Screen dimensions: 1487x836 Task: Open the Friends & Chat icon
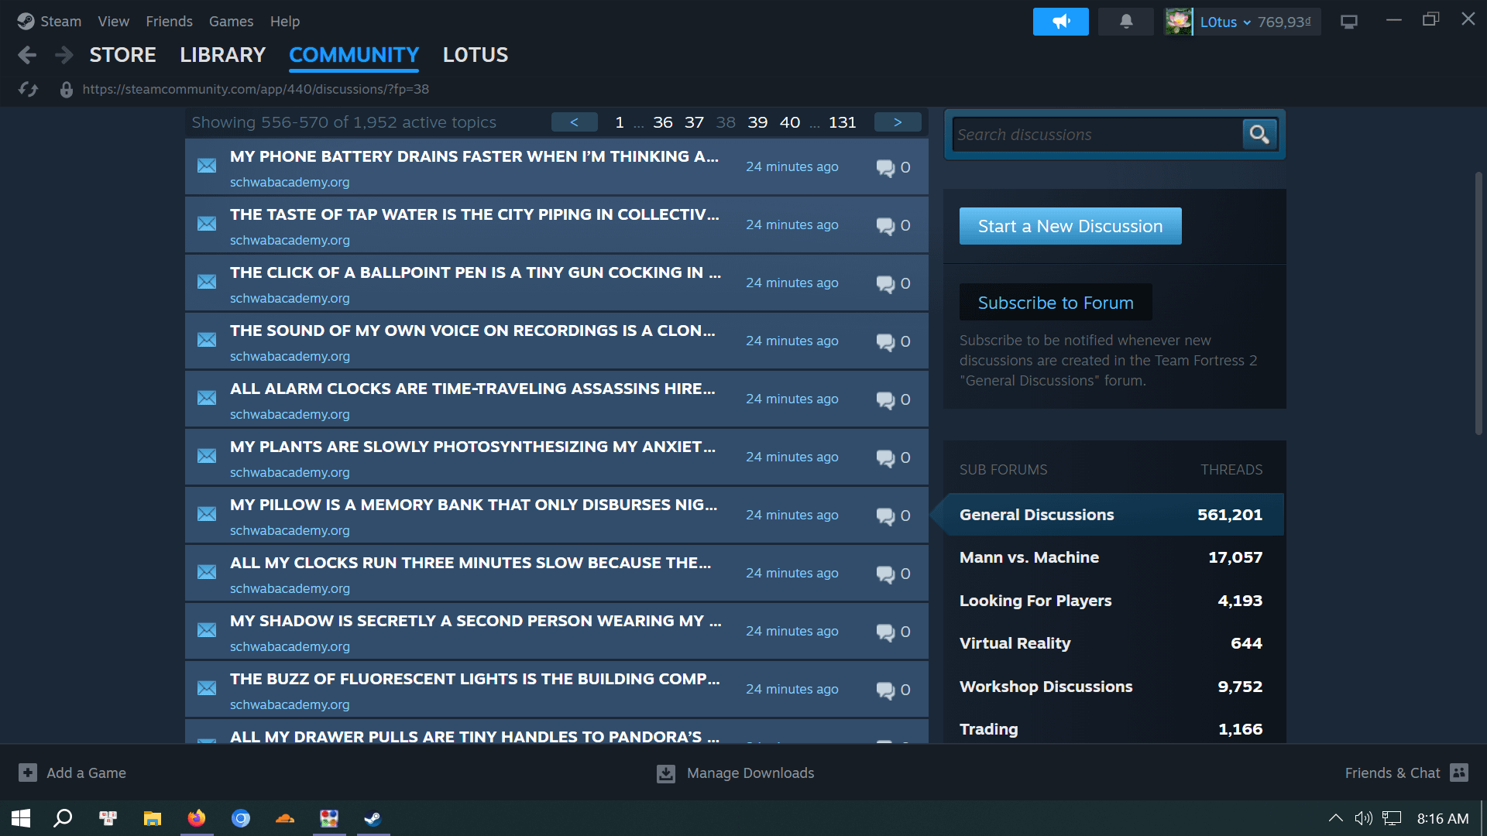1459,773
